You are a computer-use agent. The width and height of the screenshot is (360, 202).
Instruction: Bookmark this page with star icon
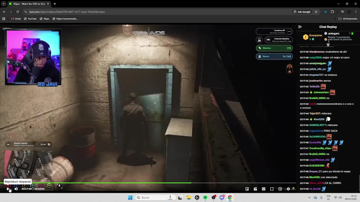pyautogui.click(x=316, y=12)
